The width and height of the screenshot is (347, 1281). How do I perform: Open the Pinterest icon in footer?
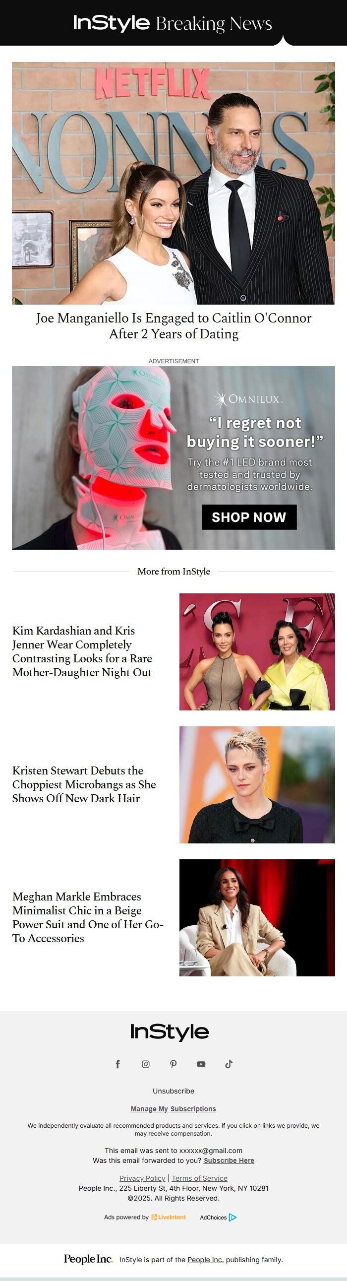point(173,1064)
